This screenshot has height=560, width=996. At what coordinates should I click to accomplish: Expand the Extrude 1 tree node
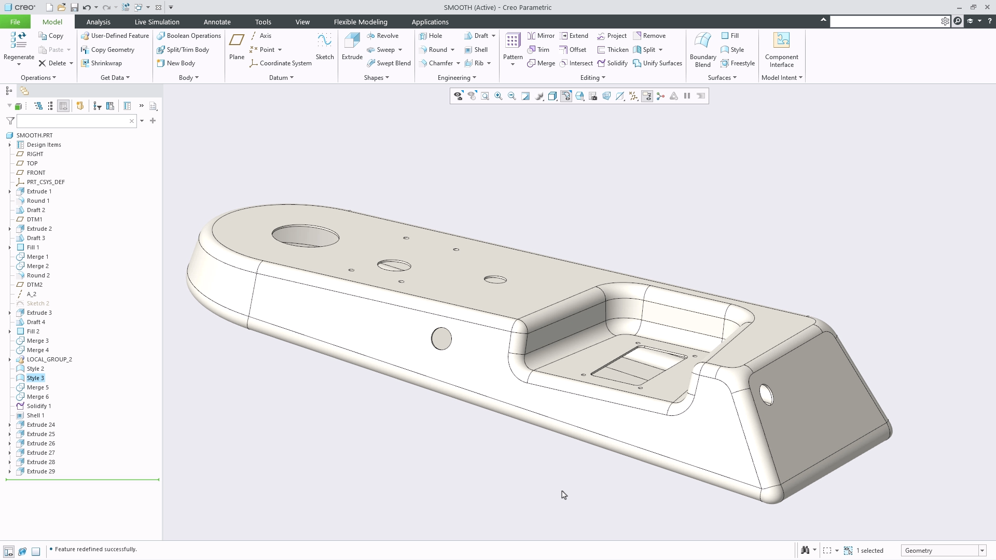coord(10,191)
